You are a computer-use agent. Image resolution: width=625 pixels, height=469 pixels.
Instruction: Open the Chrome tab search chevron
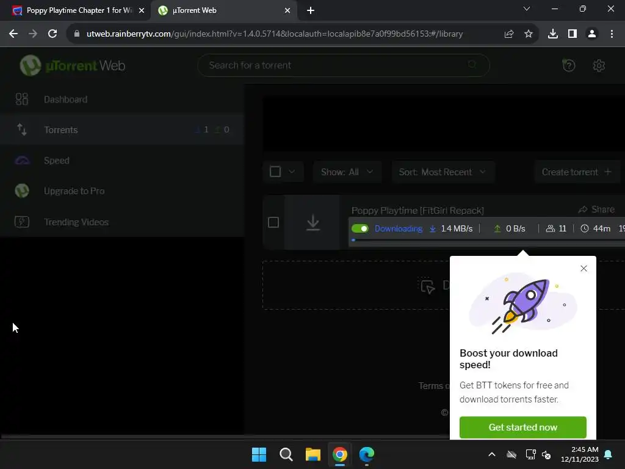pyautogui.click(x=526, y=9)
